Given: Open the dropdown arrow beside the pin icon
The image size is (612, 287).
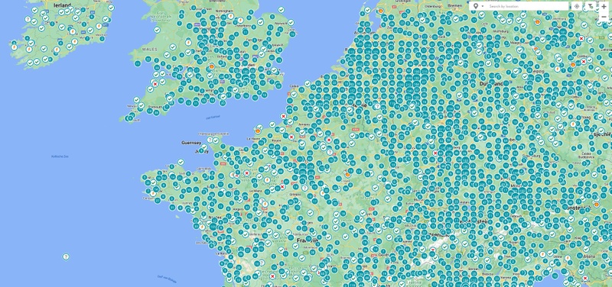Looking at the screenshot, I should tap(483, 6).
